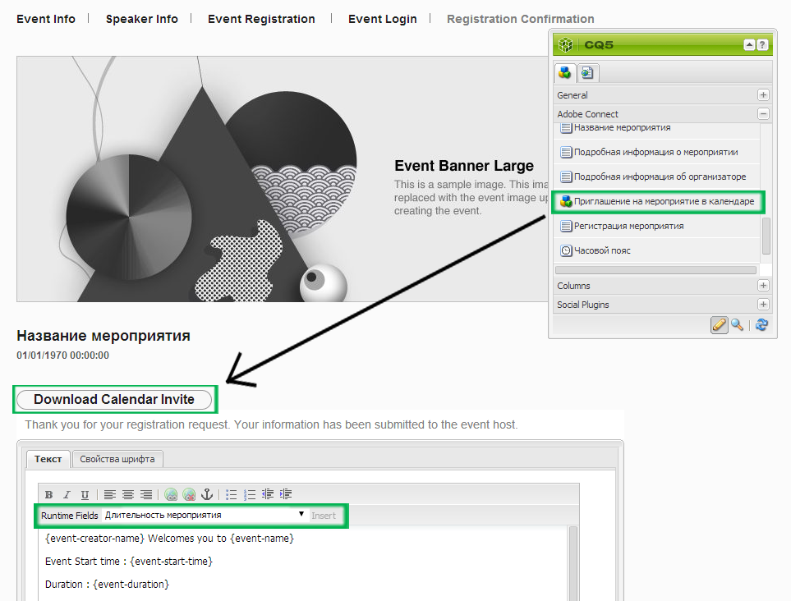The width and height of the screenshot is (791, 601).
Task: Click the CQ5 cube logo icon
Action: coord(565,45)
